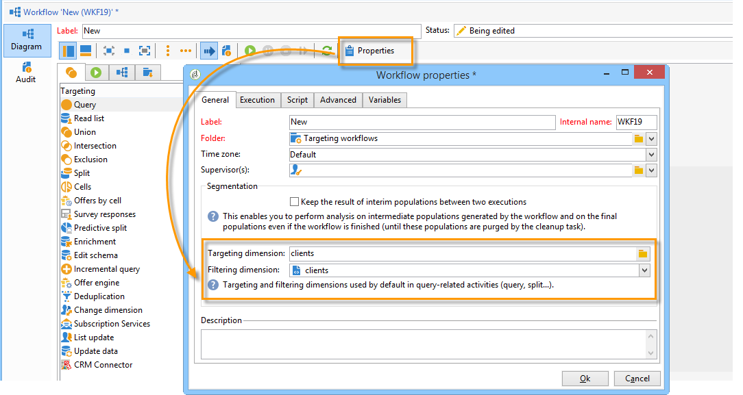
Task: Browse folders with the Folder row folder icon
Action: (639, 139)
